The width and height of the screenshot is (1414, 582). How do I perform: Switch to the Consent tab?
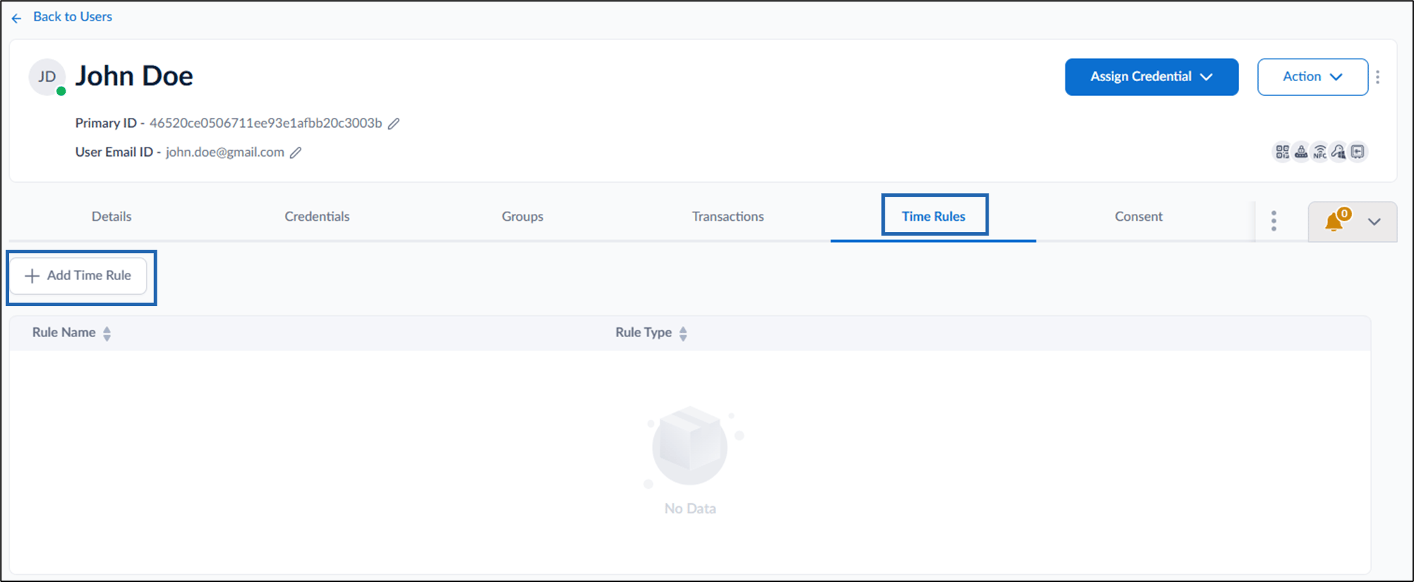[x=1139, y=217]
